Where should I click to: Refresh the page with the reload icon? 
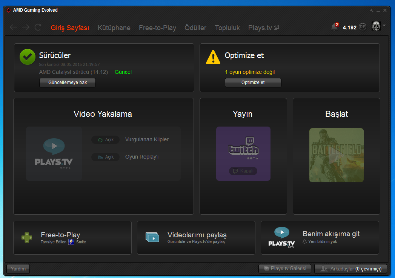point(38,27)
